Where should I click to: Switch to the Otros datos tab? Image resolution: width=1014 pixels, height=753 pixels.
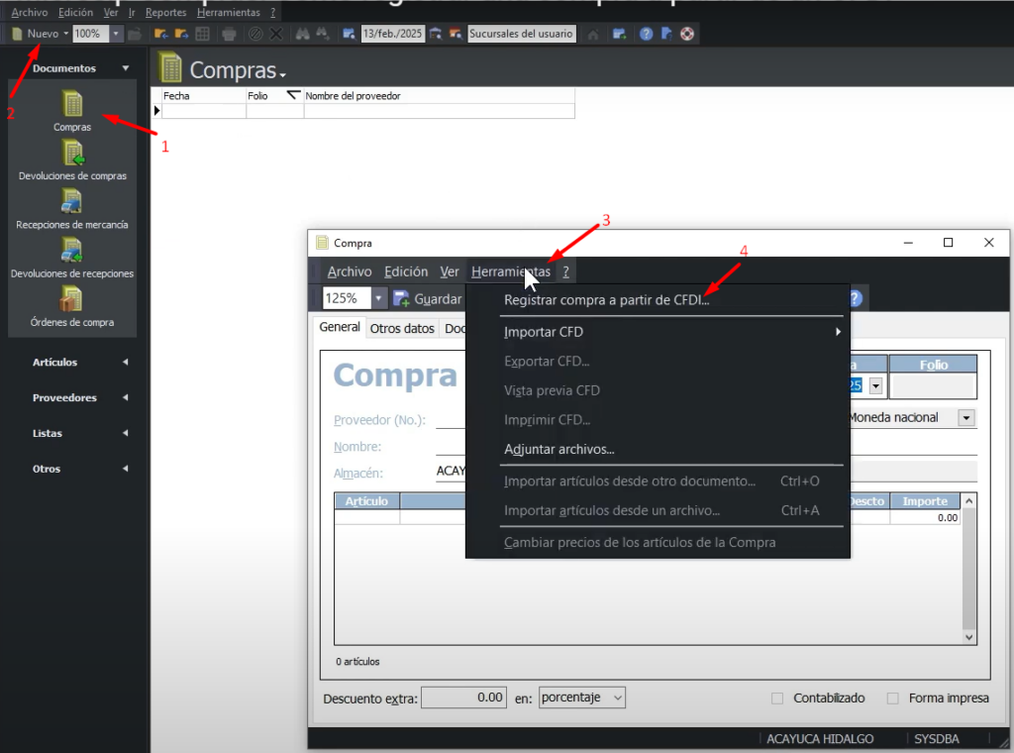coord(402,328)
